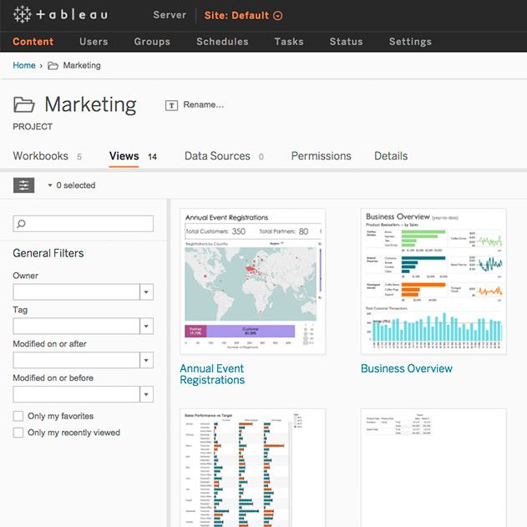Viewport: 527px width, 527px height.
Task: Expand the Tag filter dropdown
Action: point(147,326)
